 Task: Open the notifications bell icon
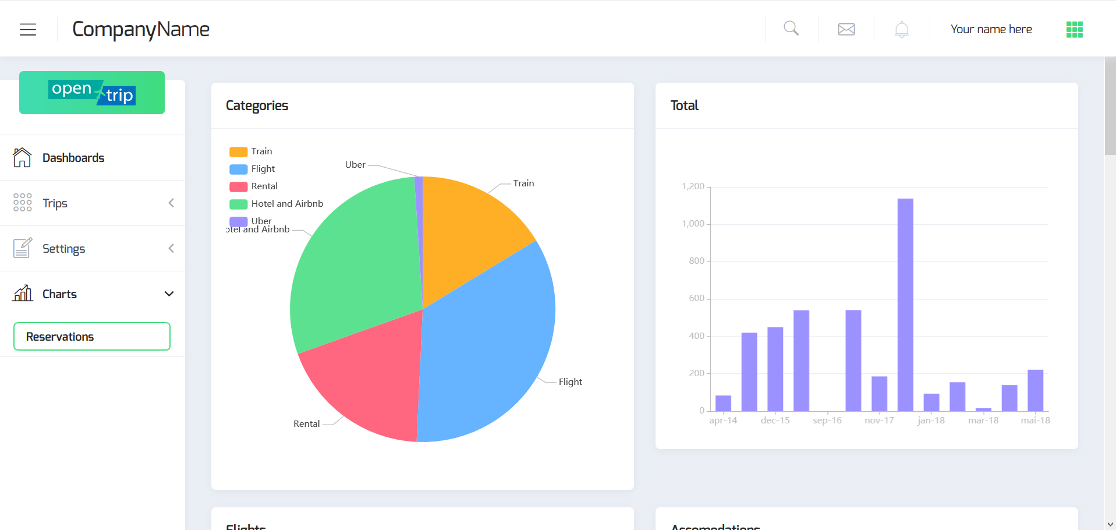click(x=902, y=29)
